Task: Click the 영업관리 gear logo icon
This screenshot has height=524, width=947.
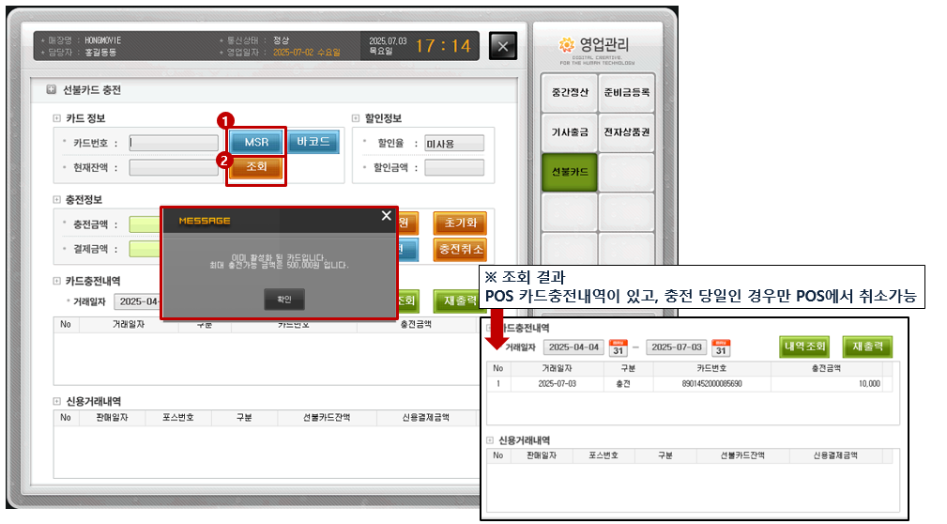Action: pyautogui.click(x=565, y=44)
